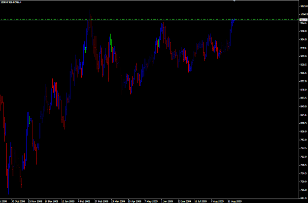The height and width of the screenshot is (203, 308).
Task: Click the 849.0 price scale label
Action: pos(304,106)
